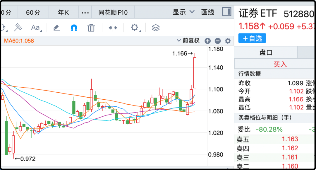This screenshot has width=316, height=170.
Task: Expand the 显示 dropdown
Action: coord(183,12)
